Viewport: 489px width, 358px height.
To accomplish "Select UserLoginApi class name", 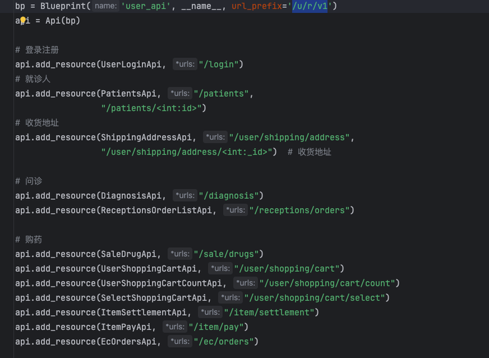I will [131, 64].
